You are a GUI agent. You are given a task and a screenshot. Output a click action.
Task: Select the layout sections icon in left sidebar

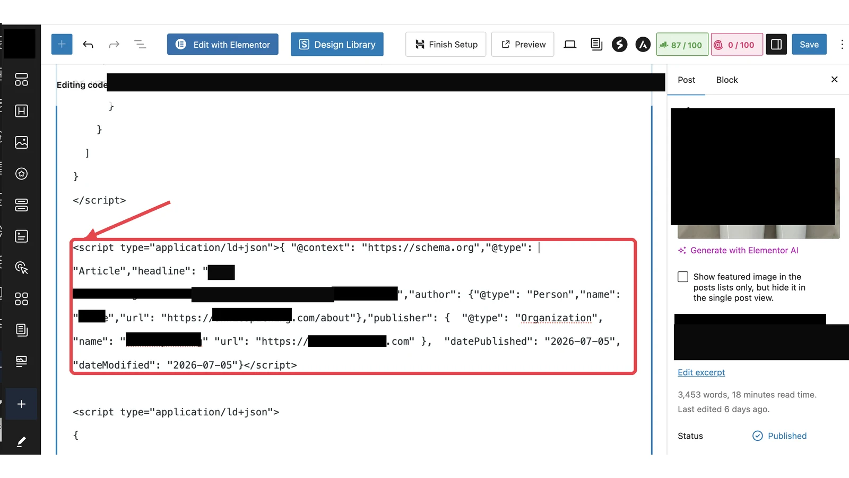tap(21, 80)
